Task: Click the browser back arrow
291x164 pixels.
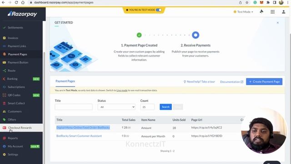Action: (x=3, y=2)
